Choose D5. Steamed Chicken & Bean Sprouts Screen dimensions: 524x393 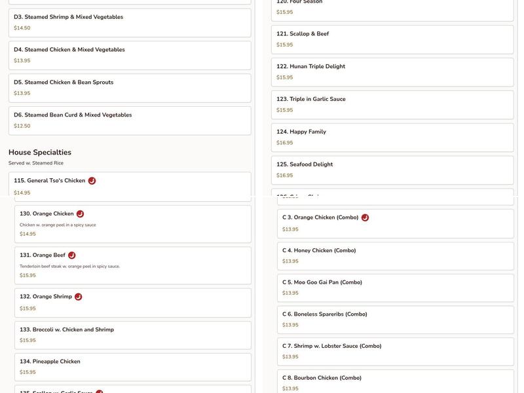pyautogui.click(x=130, y=88)
